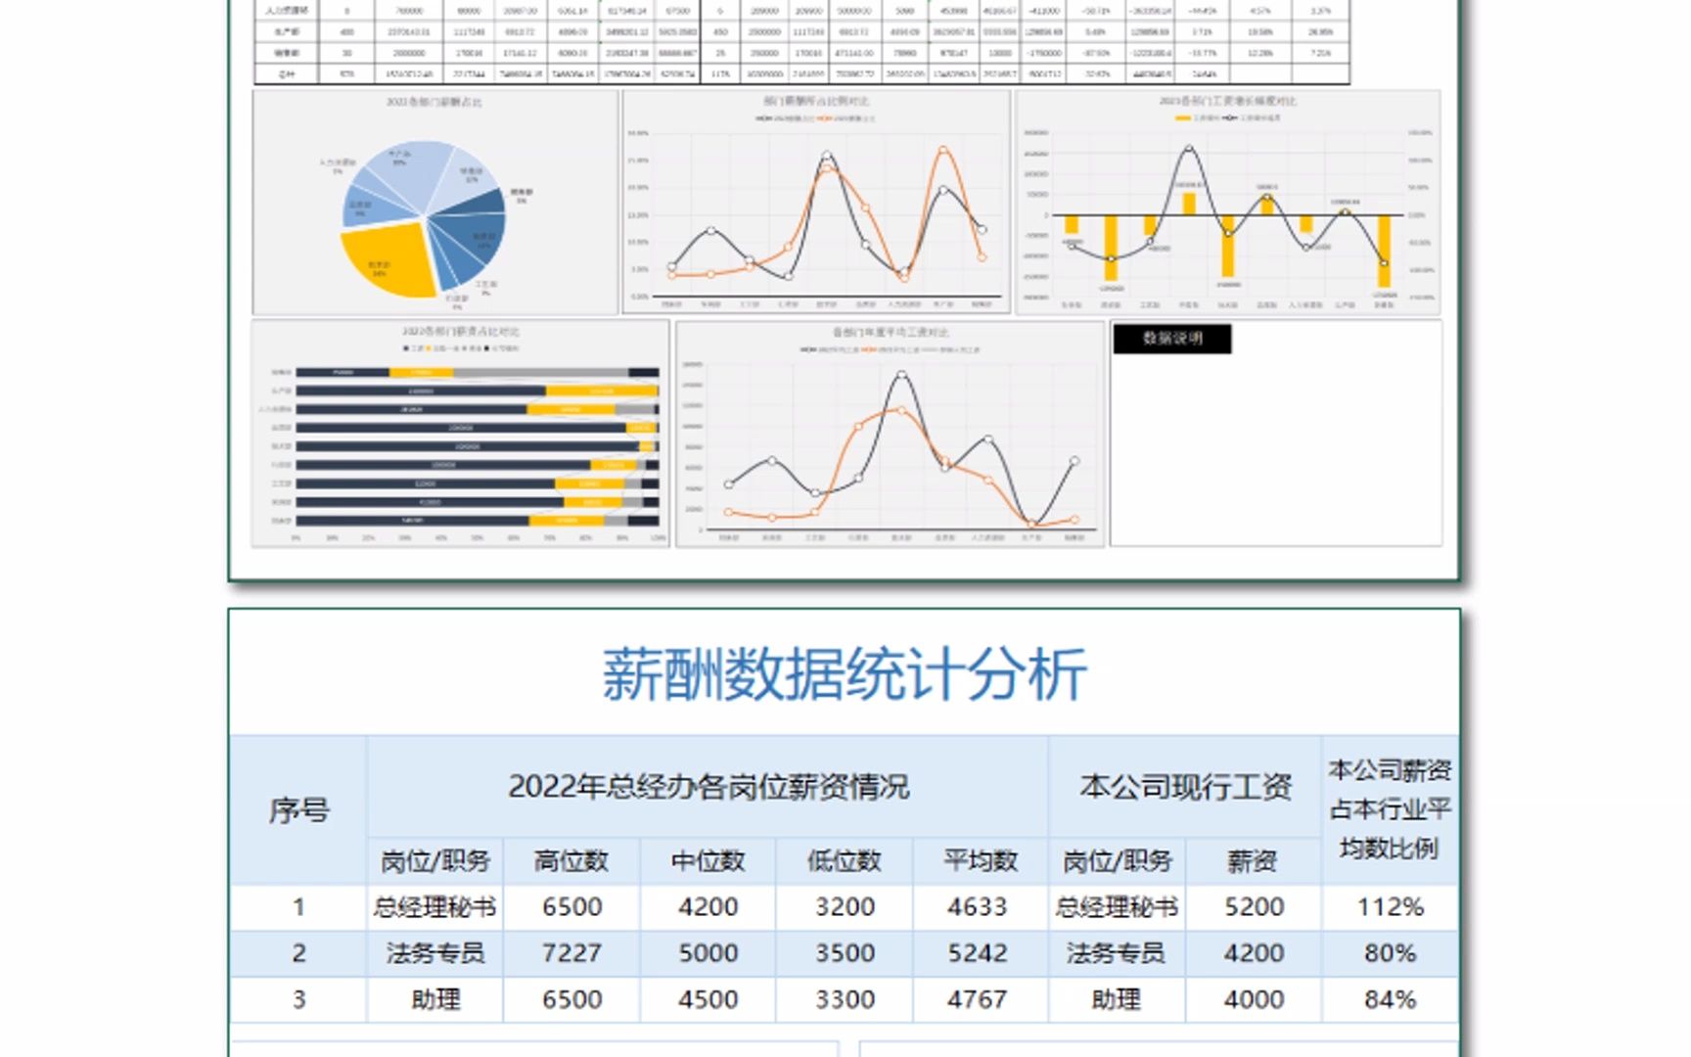Click the black 数据说明 label
The height and width of the screenshot is (1057, 1691).
1171,339
